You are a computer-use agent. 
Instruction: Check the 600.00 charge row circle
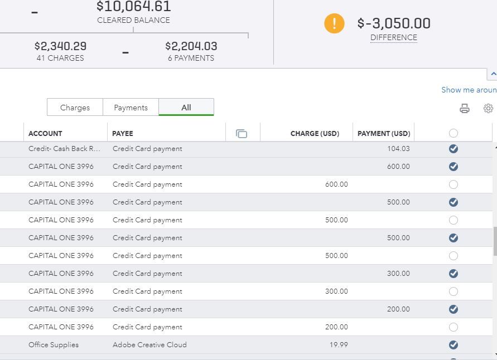pyautogui.click(x=453, y=184)
